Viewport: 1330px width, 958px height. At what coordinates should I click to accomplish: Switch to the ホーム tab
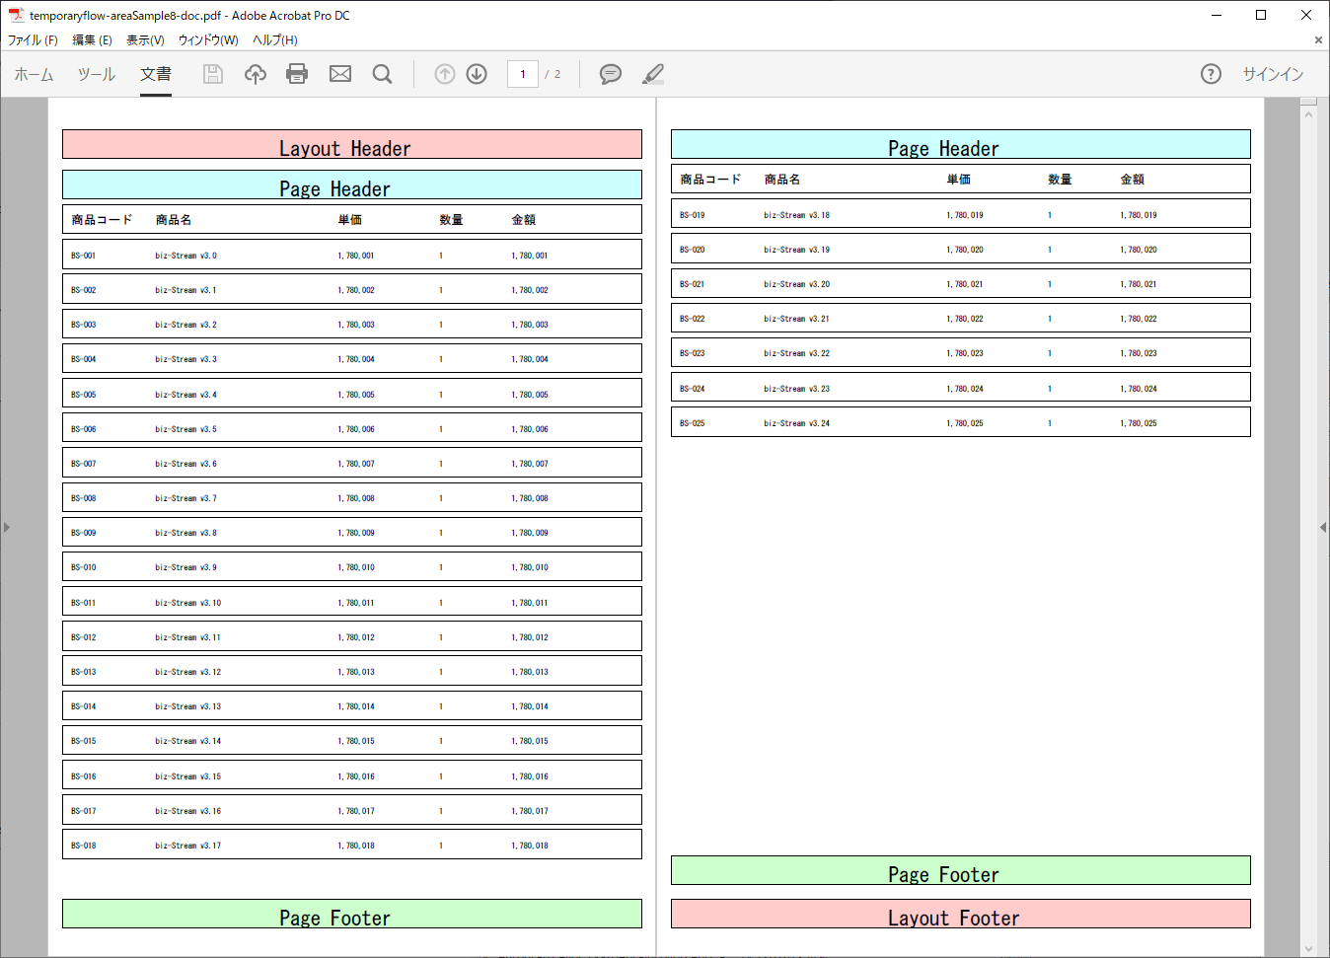point(34,74)
